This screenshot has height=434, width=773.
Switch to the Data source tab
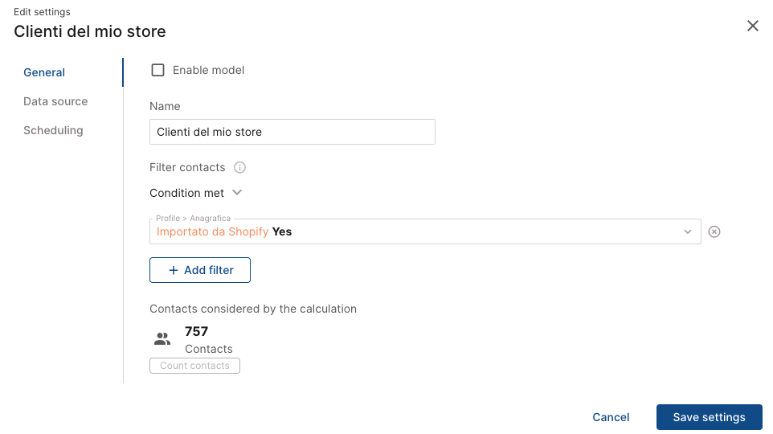(x=55, y=101)
